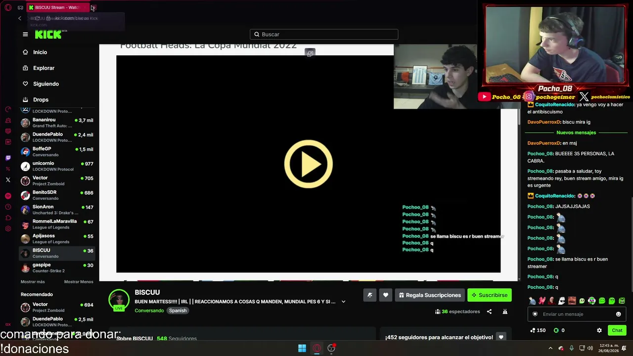The image size is (633, 356).
Task: Switch to the BISCUU Stream browser tab
Action: 57,7
